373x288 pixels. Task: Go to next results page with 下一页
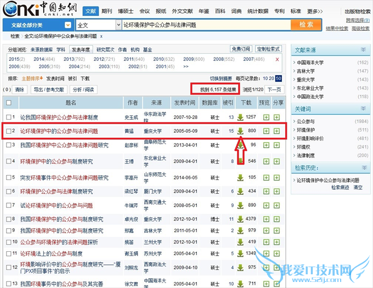pyautogui.click(x=276, y=89)
